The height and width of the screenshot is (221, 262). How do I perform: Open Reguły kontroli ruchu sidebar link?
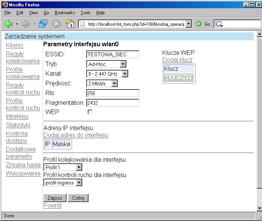pos(23,89)
